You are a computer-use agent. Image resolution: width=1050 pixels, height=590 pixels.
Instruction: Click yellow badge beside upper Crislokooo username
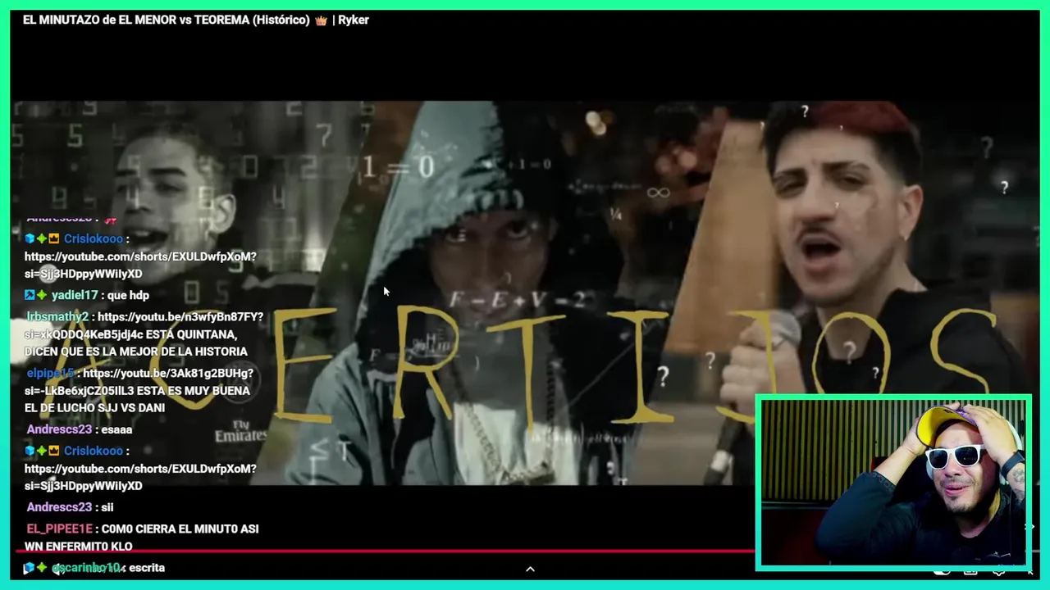53,238
